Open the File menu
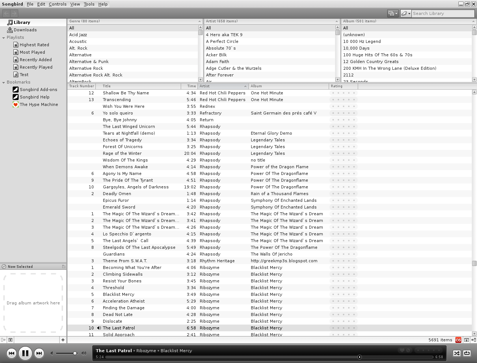Image resolution: width=477 pixels, height=363 pixels. pos(30,4)
